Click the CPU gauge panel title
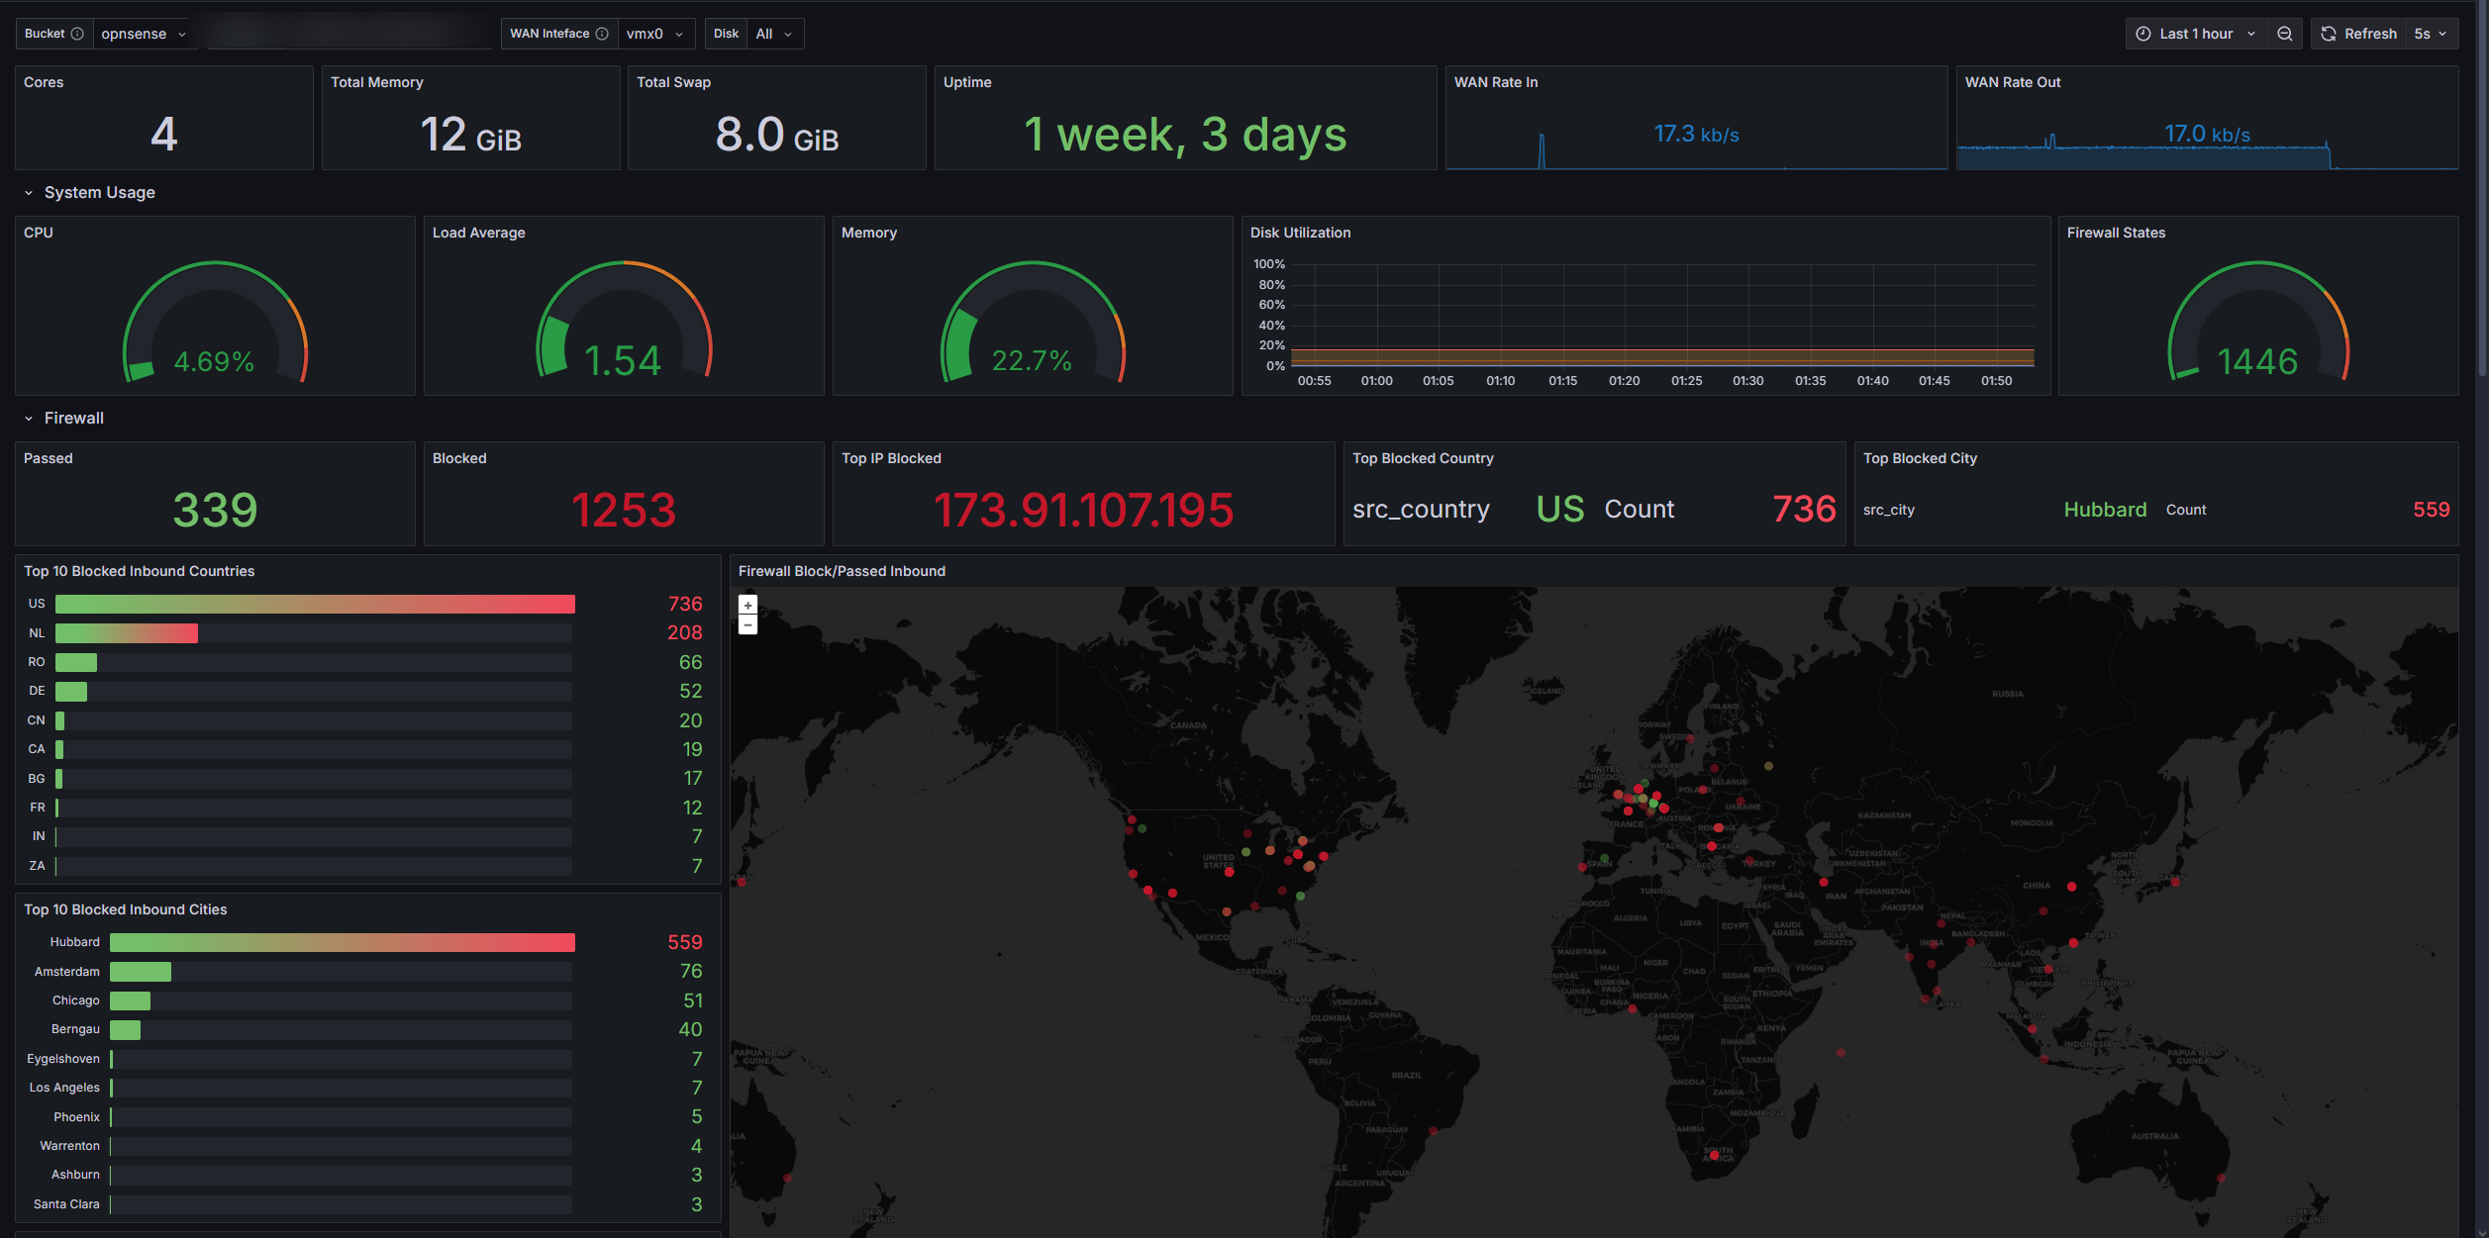2489x1238 pixels. (39, 233)
